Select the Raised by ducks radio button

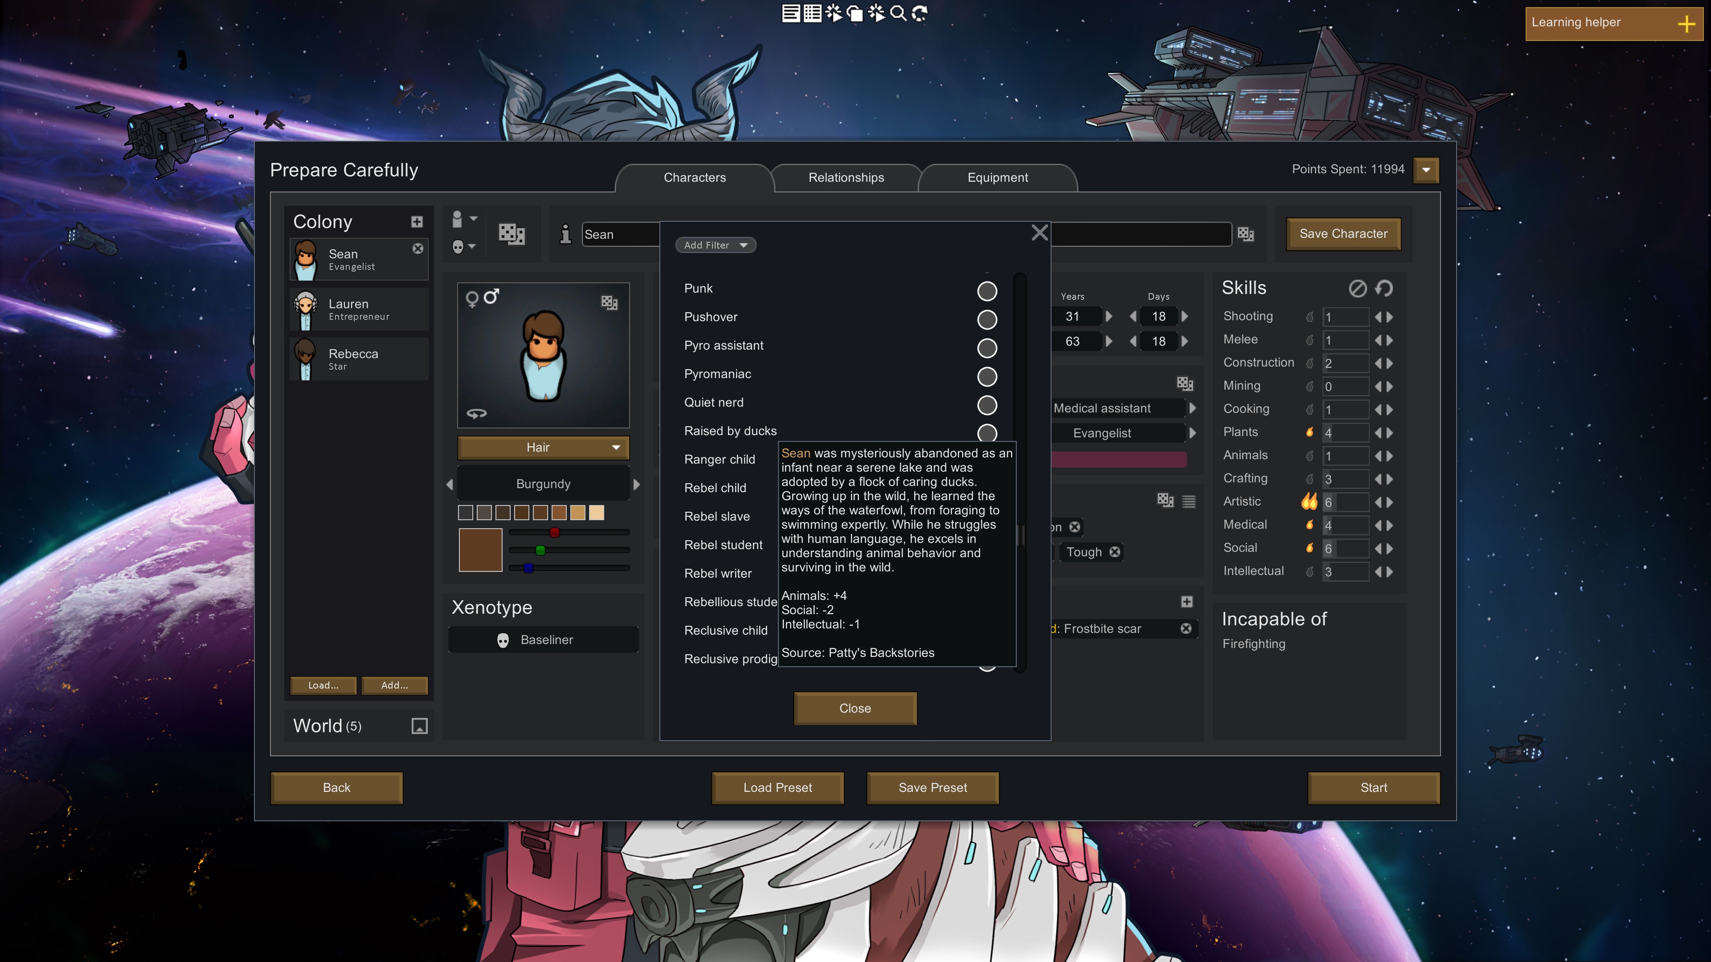coord(987,433)
